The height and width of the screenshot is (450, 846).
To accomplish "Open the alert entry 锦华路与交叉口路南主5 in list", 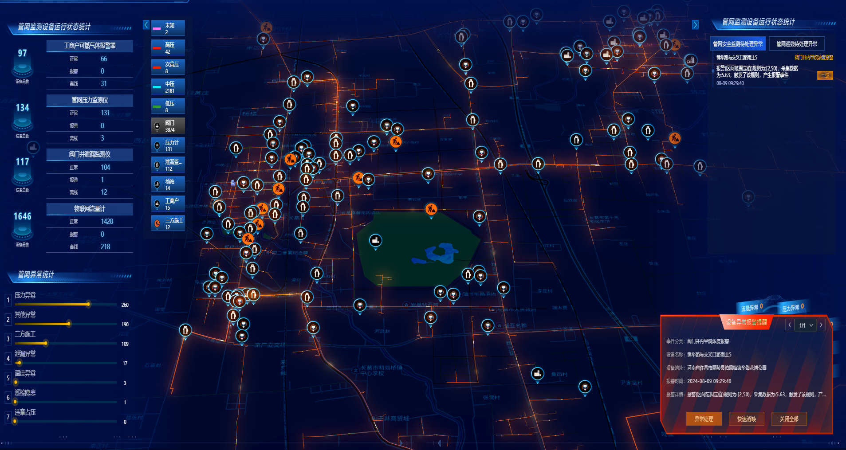I will point(736,58).
